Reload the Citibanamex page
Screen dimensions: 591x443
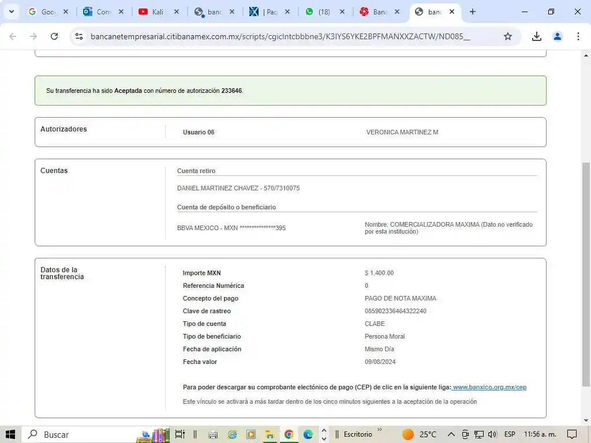pos(54,36)
